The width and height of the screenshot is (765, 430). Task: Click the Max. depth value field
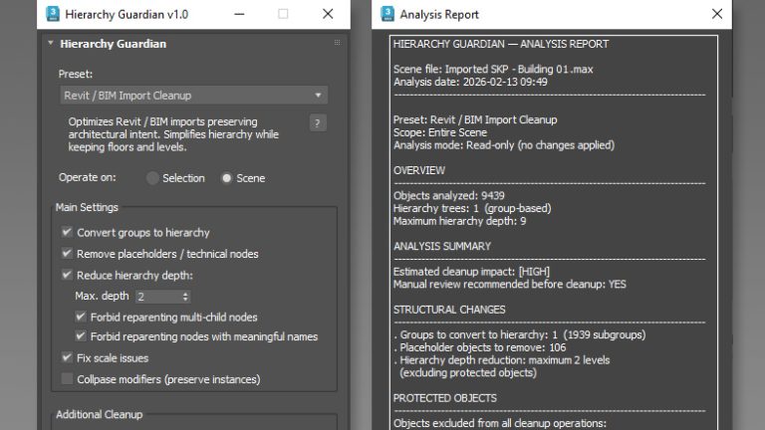coord(158,297)
